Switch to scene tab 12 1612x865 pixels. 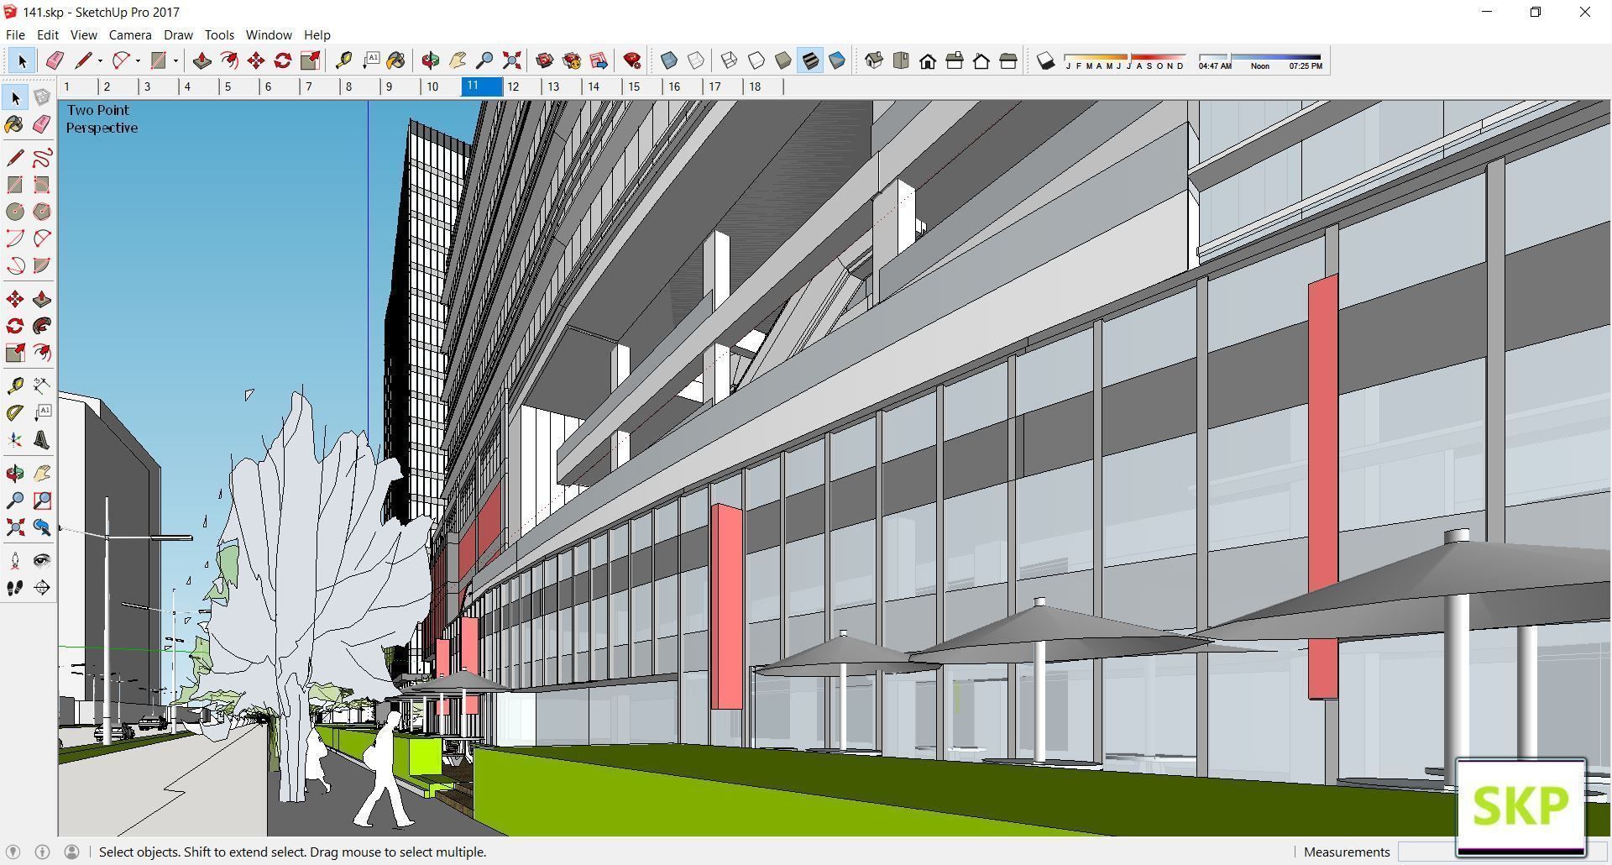pos(522,86)
